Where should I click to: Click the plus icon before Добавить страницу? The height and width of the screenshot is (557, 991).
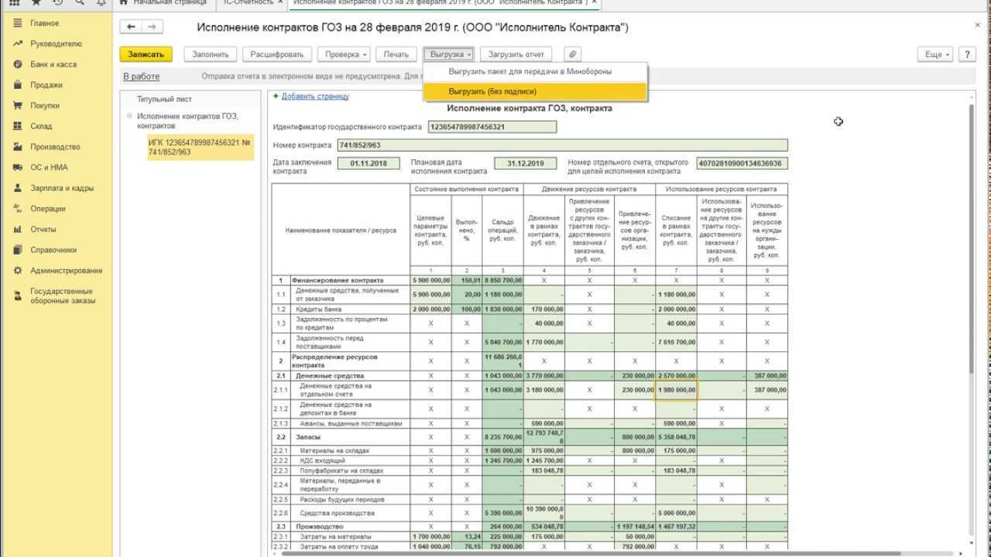tap(276, 97)
